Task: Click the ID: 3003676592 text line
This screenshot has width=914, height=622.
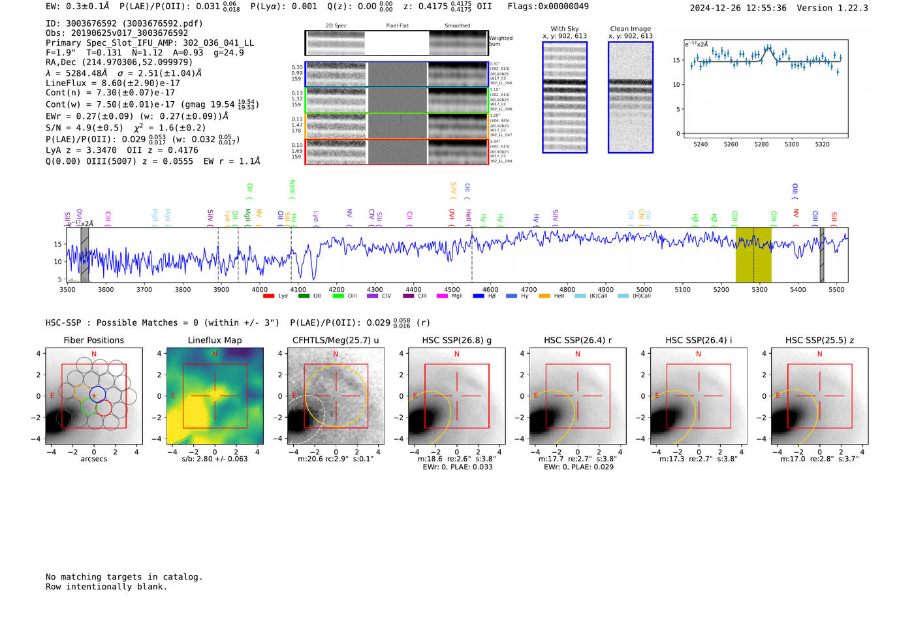Action: (x=124, y=23)
